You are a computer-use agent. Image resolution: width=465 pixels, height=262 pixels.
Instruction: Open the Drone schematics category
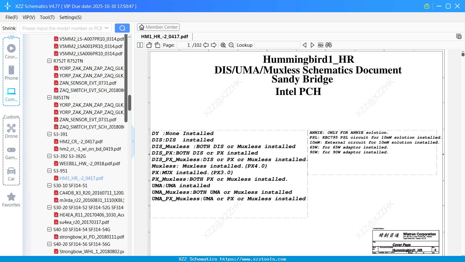point(11,131)
